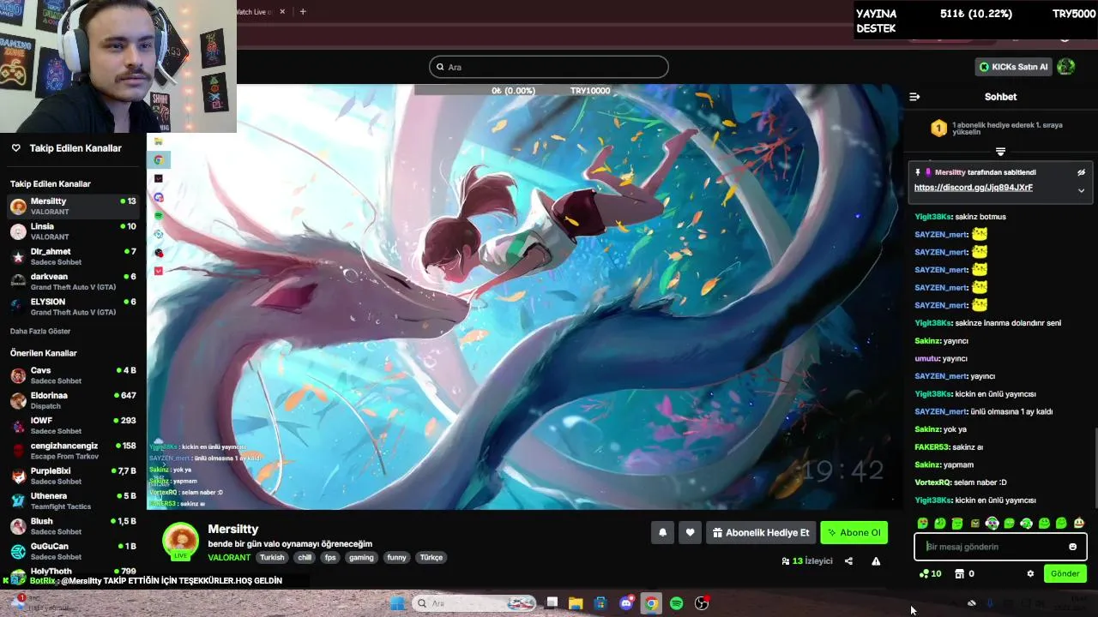Hide the pinned message with eye-slash icon
The image size is (1098, 617).
tap(1081, 172)
